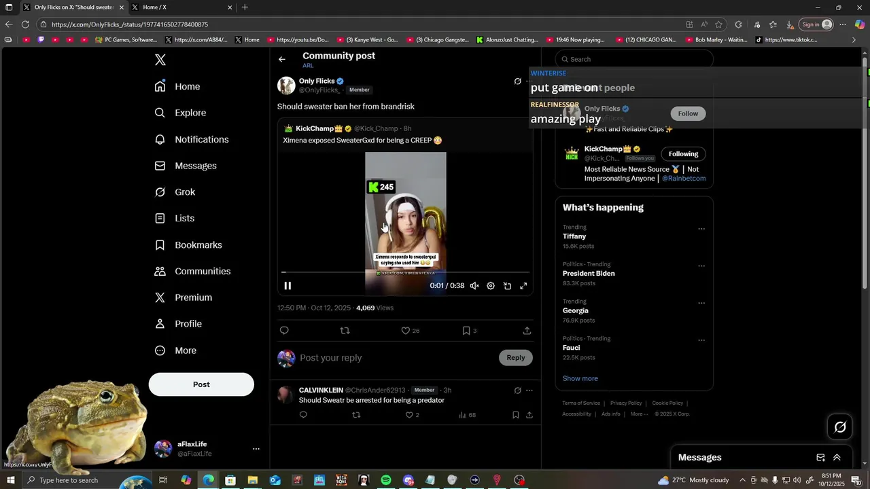Open a new browser tab
The width and height of the screenshot is (870, 489).
coord(245,7)
